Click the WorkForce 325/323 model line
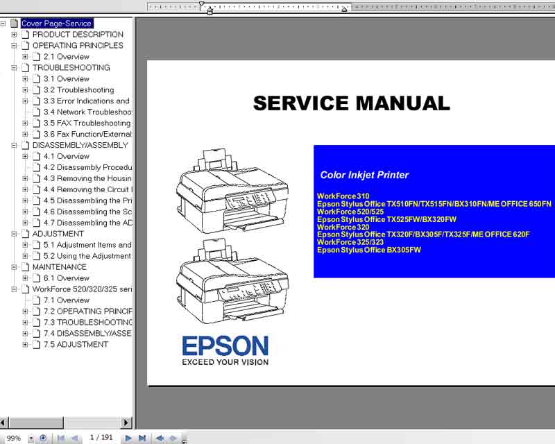The width and height of the screenshot is (555, 444). click(350, 242)
